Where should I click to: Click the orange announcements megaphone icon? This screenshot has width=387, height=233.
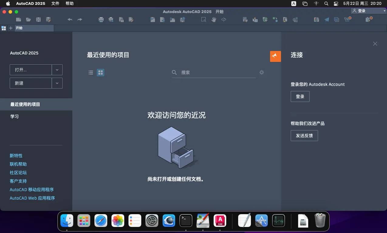[276, 56]
